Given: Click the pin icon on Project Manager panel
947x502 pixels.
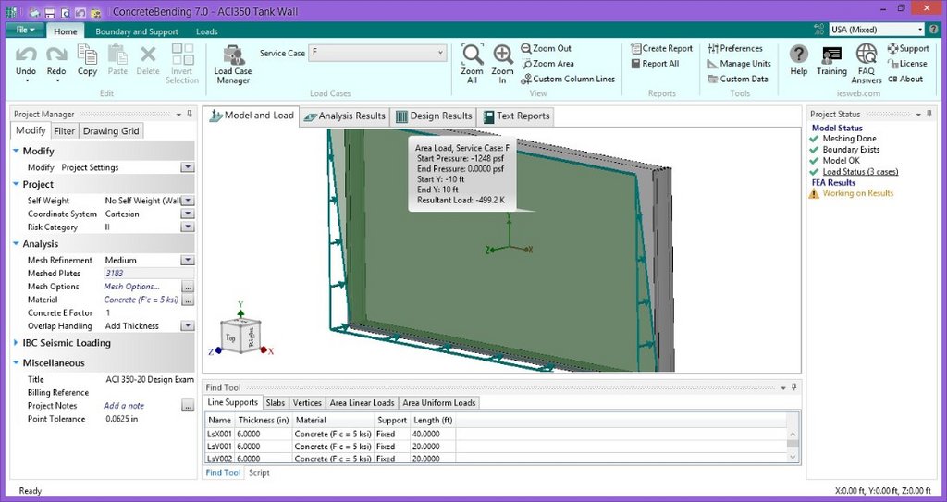Looking at the screenshot, I should pyautogui.click(x=190, y=114).
